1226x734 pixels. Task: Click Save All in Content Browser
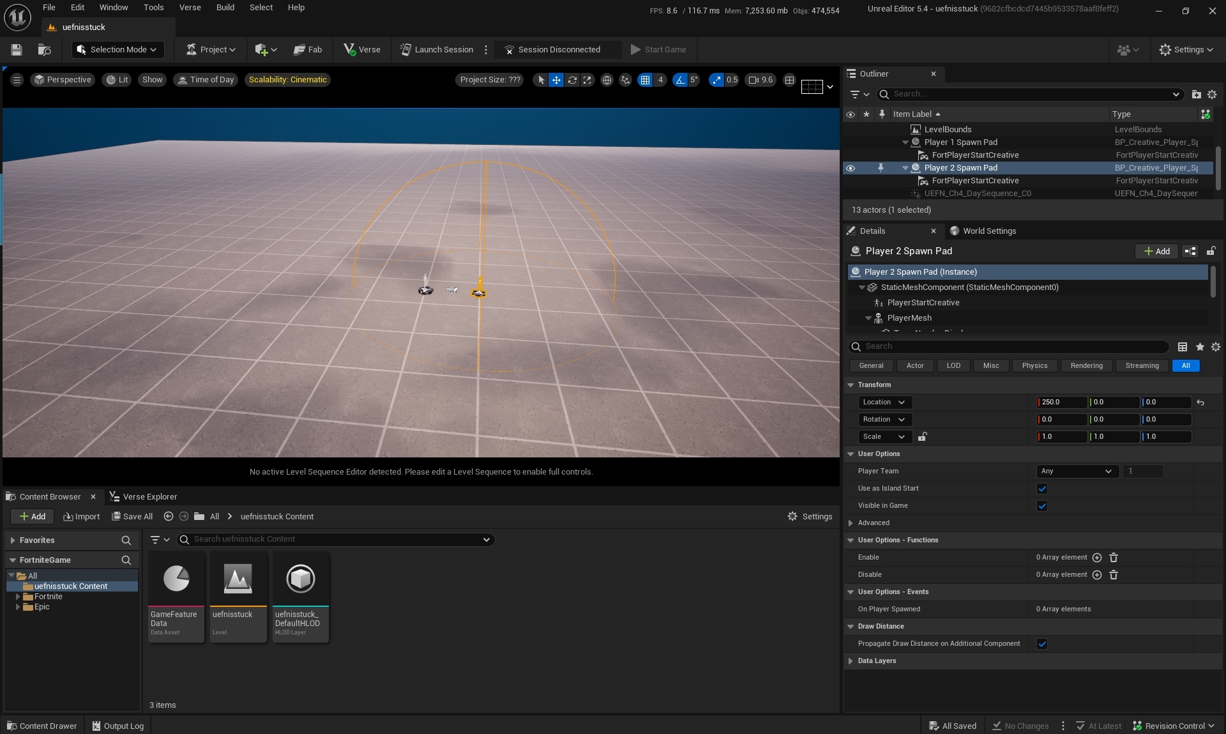[132, 517]
